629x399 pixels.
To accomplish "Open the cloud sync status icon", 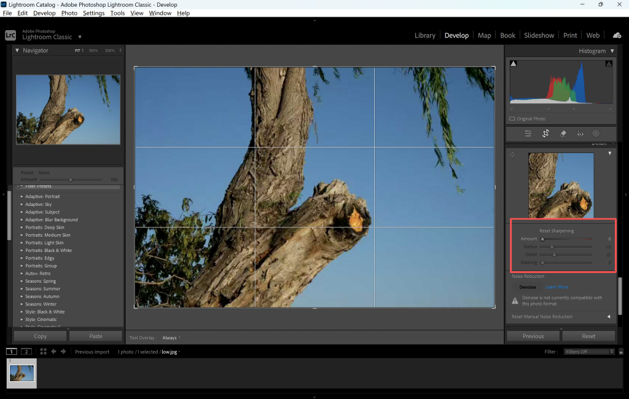I will [617, 35].
